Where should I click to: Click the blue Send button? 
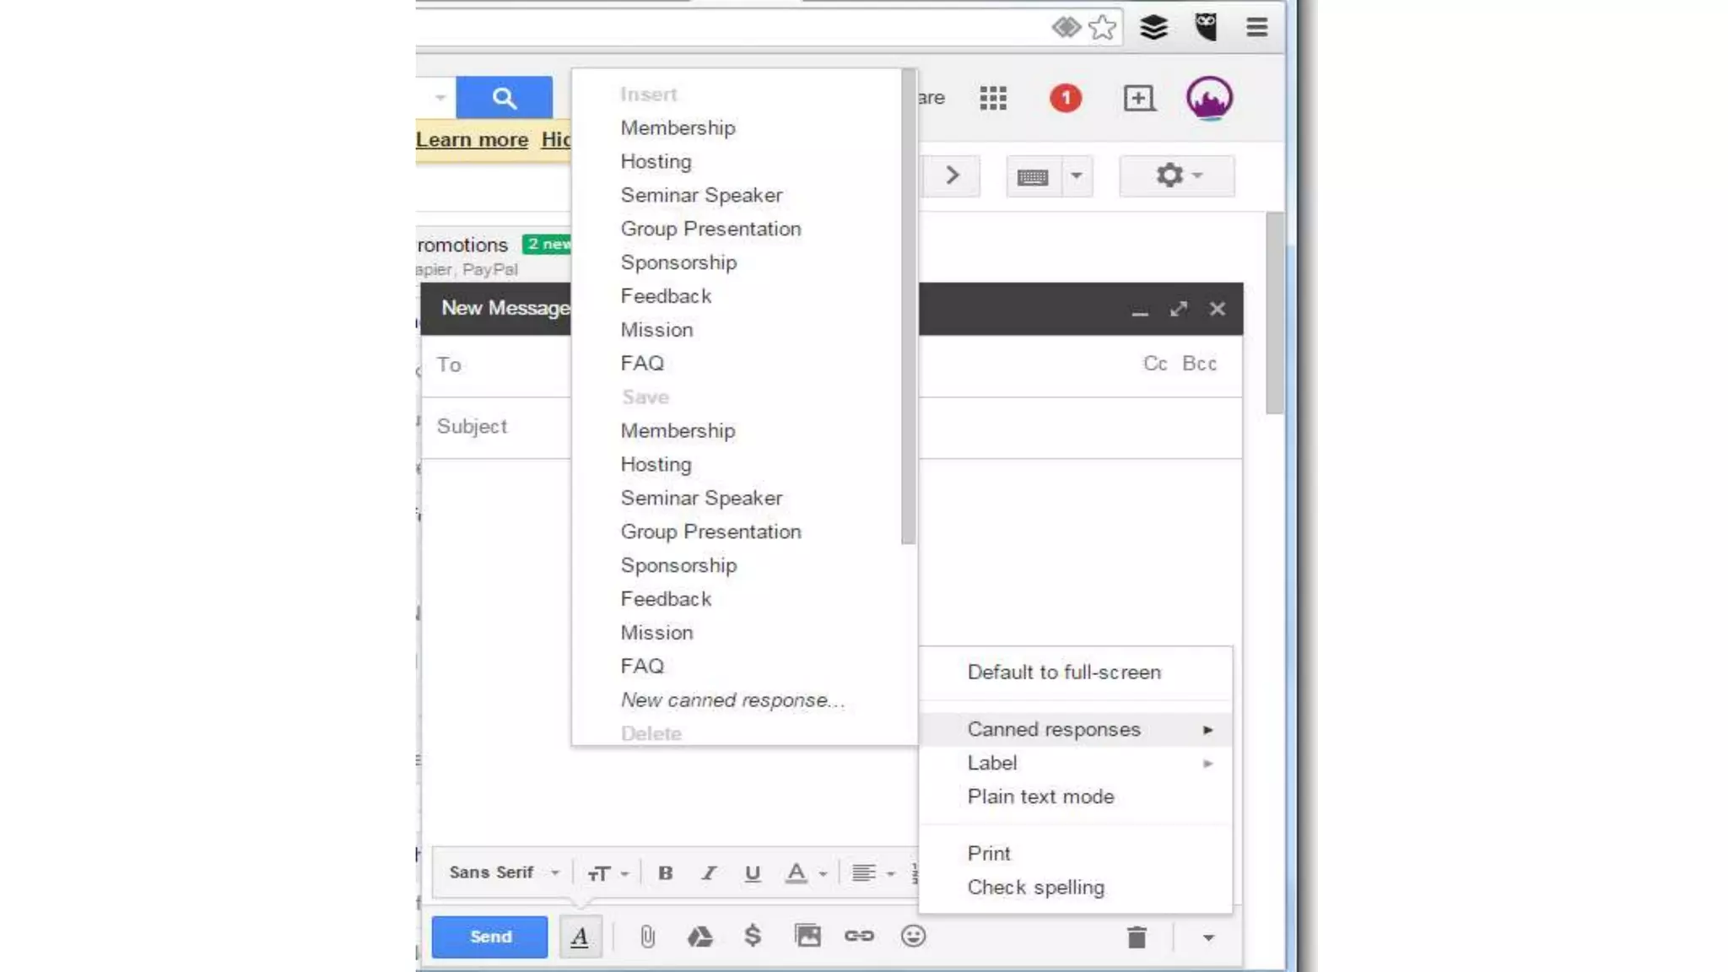click(489, 937)
